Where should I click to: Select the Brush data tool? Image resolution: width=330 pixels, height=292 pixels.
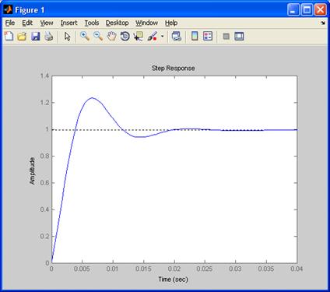point(153,36)
